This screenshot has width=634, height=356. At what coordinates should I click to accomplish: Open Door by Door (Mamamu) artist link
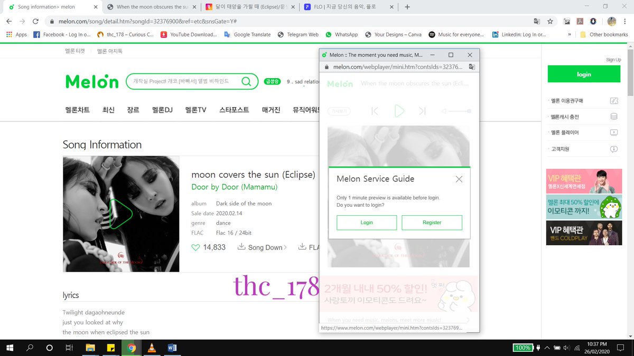(234, 187)
